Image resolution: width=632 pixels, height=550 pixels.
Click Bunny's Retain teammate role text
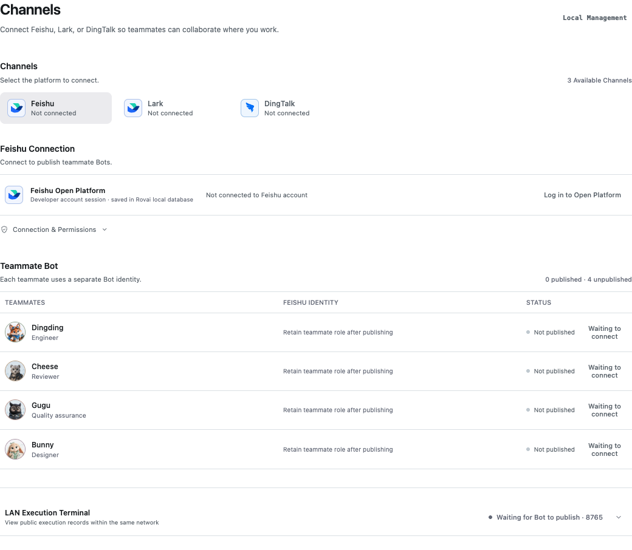coord(338,449)
